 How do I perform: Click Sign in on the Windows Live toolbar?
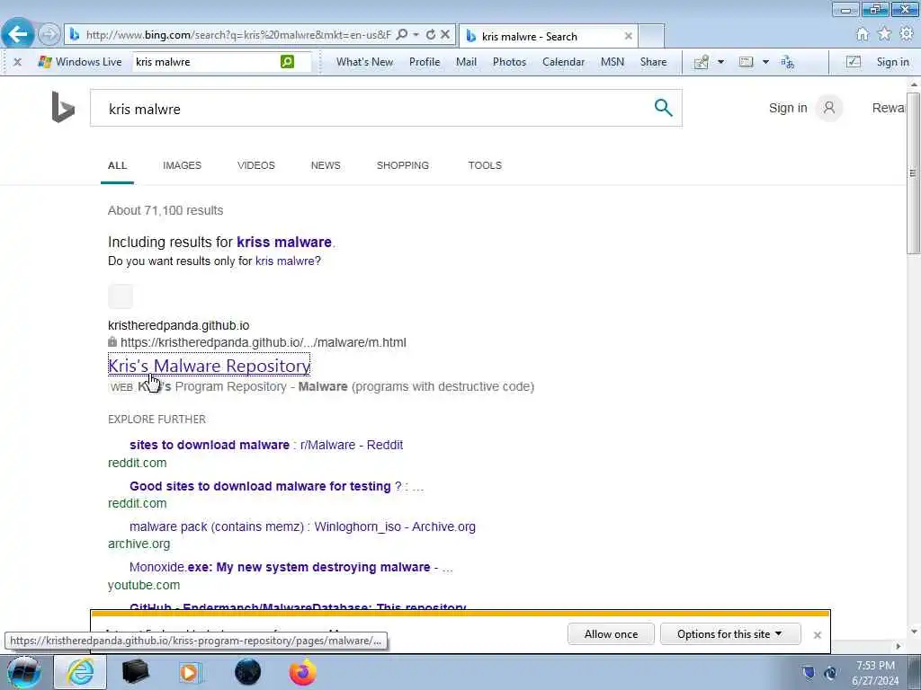(892, 62)
